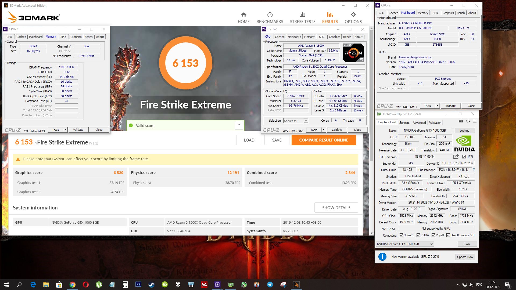Open Photoshop from the taskbar

point(138,285)
